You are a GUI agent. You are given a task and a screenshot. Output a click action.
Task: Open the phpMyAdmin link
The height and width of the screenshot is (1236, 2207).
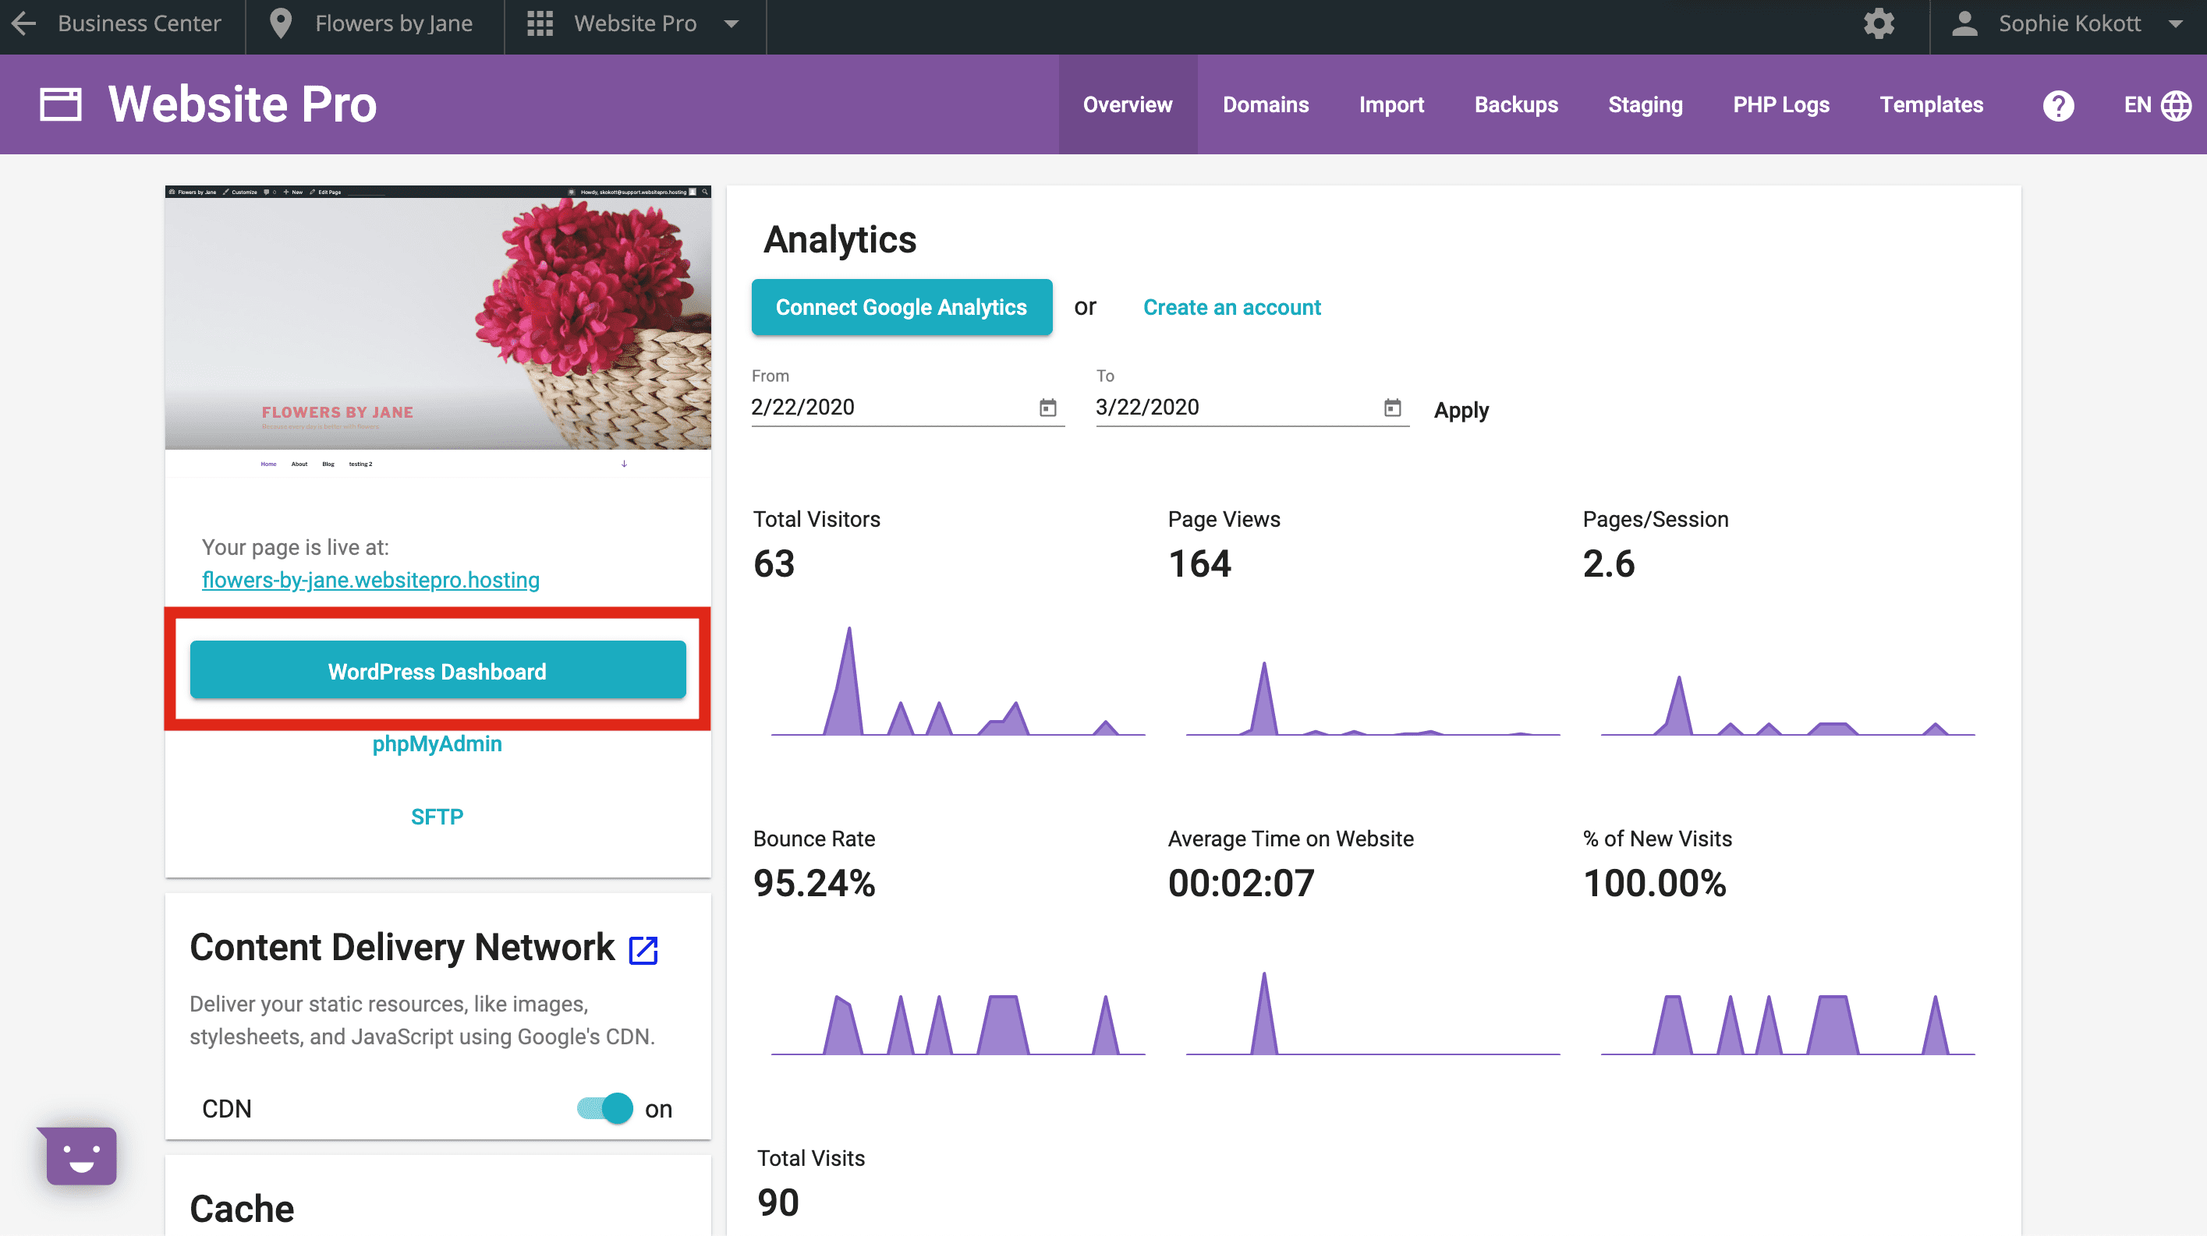click(x=437, y=743)
